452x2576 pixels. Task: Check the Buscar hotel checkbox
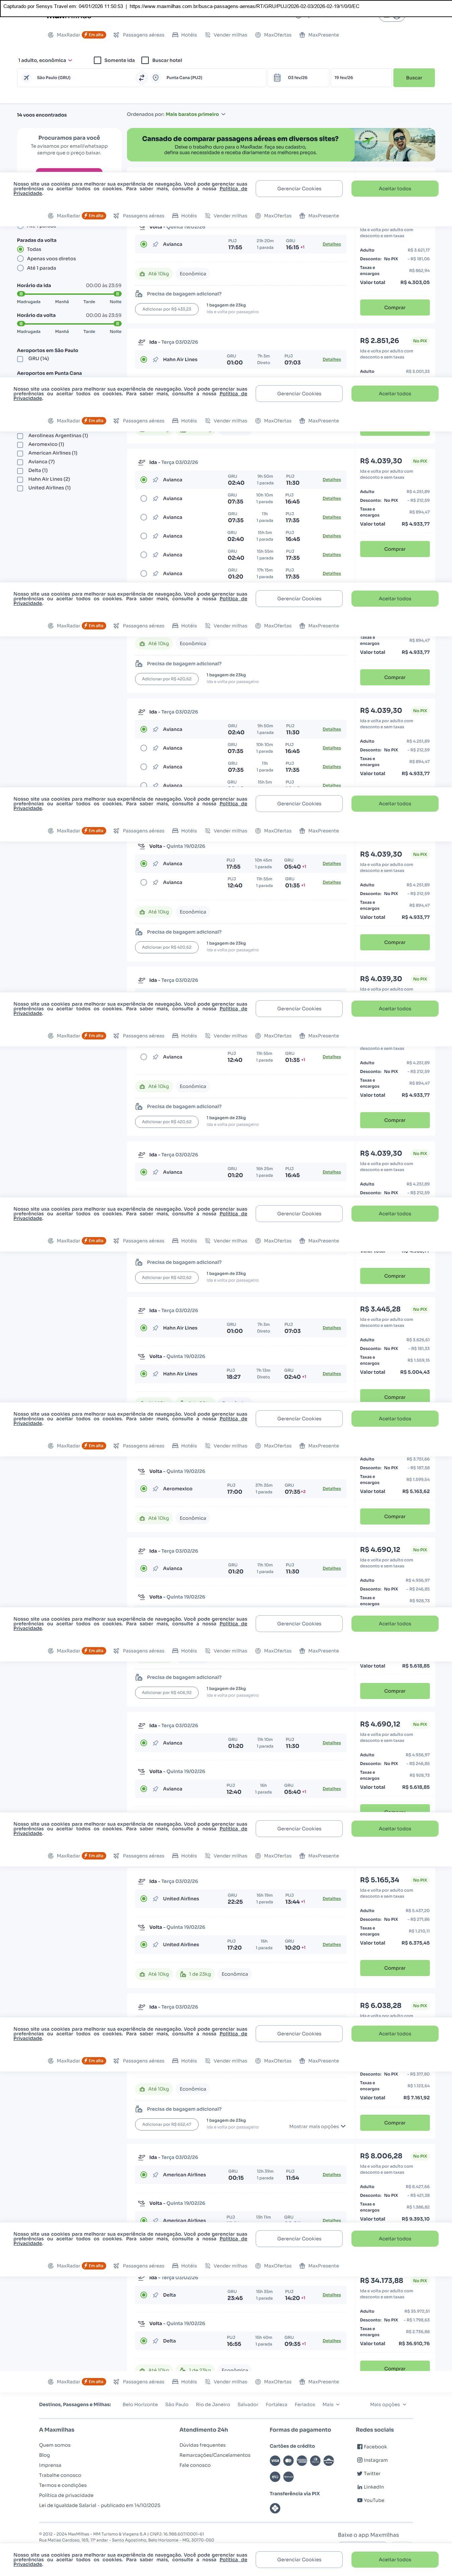(145, 60)
